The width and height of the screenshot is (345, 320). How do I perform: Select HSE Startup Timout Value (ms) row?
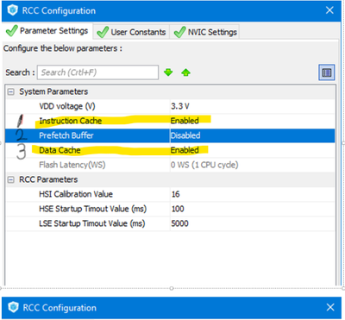(170, 209)
